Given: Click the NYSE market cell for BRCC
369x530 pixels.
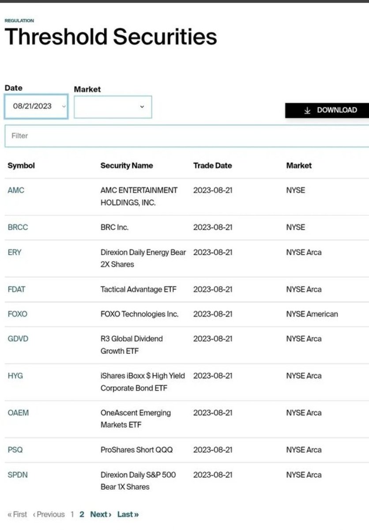Looking at the screenshot, I should [295, 227].
